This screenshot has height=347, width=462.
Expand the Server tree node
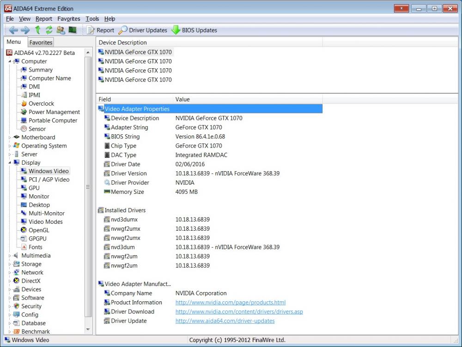tap(10, 155)
